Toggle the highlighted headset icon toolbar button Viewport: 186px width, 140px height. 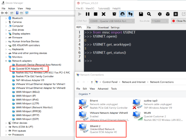122,14
